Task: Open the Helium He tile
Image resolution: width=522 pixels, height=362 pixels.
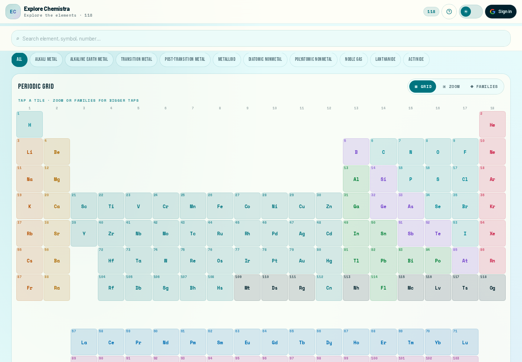Action: tap(492, 125)
